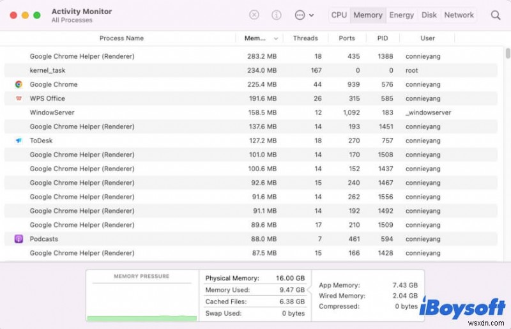Click the Physical Memory 16.00 GB value
Viewport: 511px width, 329px height.
(x=290, y=278)
